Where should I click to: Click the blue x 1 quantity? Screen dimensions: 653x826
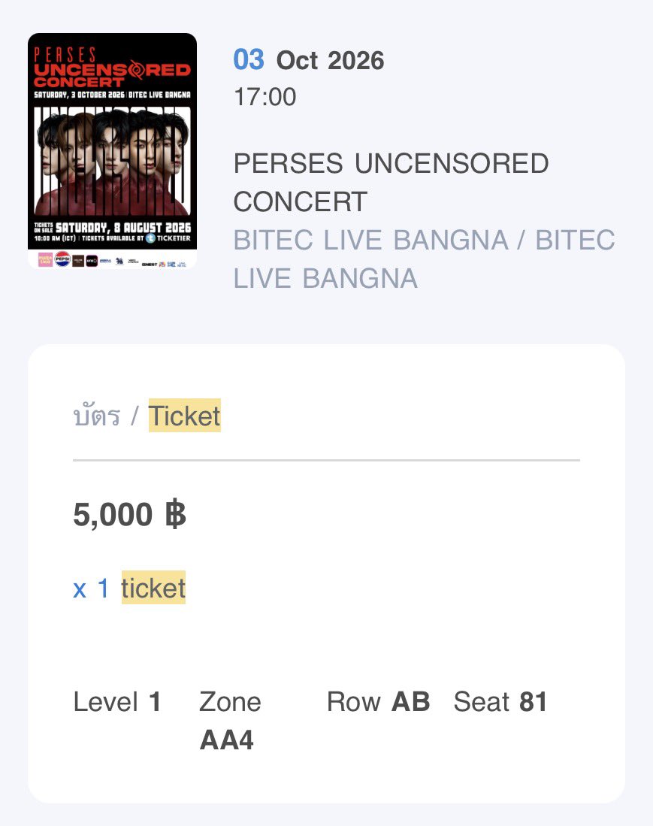click(91, 588)
